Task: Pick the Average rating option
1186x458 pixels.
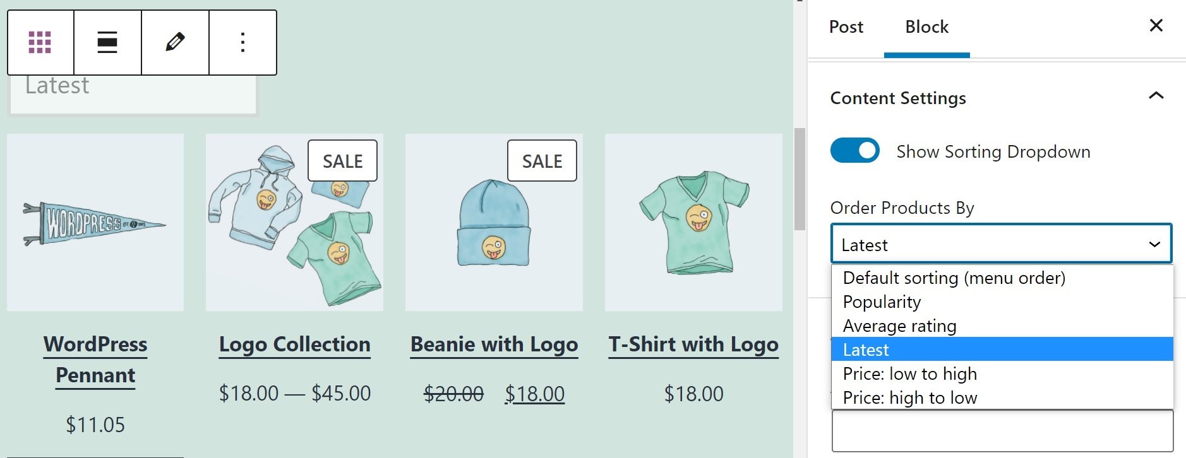Action: pos(899,326)
